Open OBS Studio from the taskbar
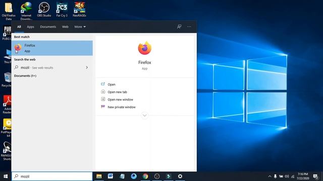 pyautogui.click(x=157, y=176)
